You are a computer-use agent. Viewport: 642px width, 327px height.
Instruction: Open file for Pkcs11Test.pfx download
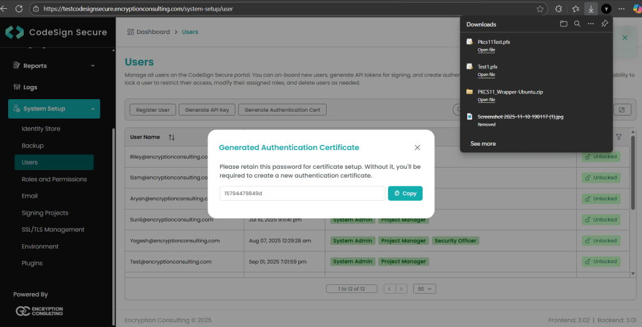tap(487, 50)
